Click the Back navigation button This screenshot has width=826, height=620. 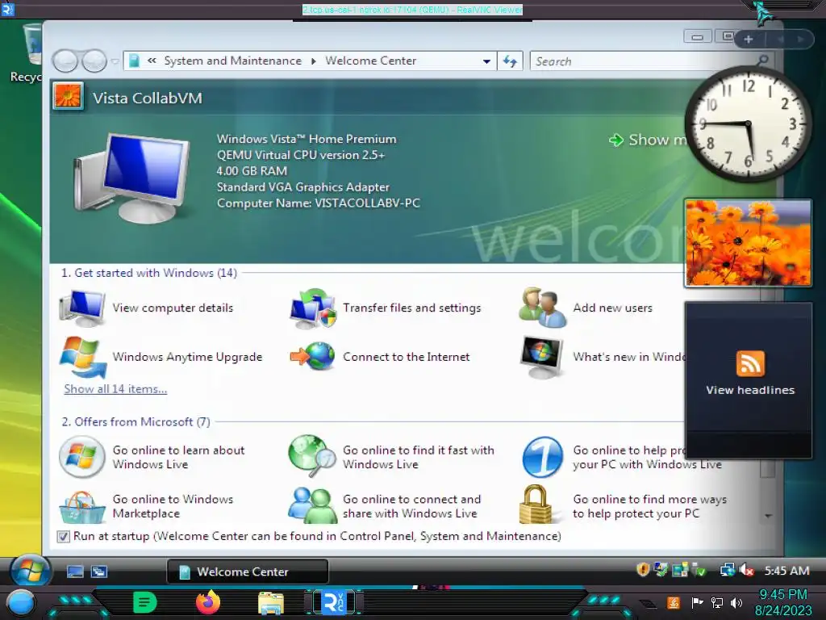point(65,61)
